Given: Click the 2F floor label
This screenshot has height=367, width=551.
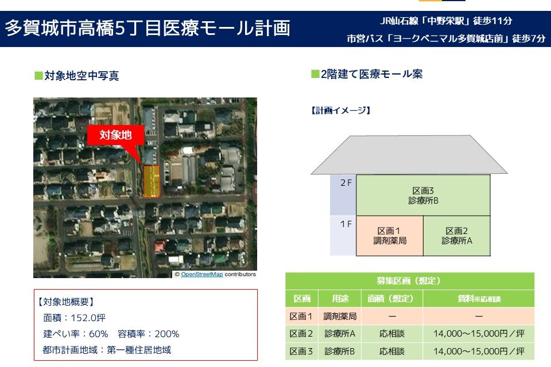Looking at the screenshot, I should (x=345, y=183).
